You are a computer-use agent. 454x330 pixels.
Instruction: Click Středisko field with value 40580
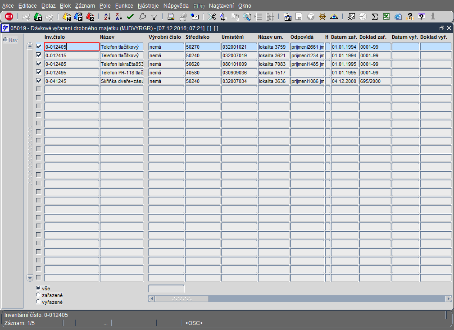pyautogui.click(x=203, y=73)
